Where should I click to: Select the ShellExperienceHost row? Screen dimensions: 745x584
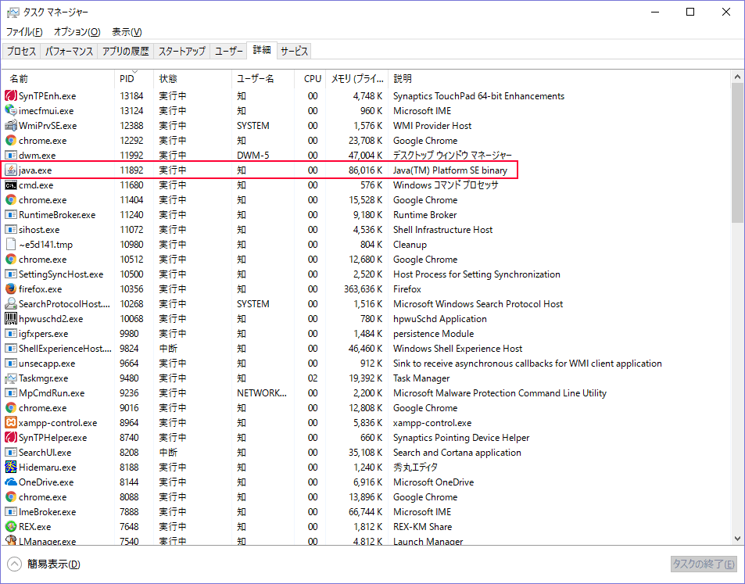click(367, 349)
